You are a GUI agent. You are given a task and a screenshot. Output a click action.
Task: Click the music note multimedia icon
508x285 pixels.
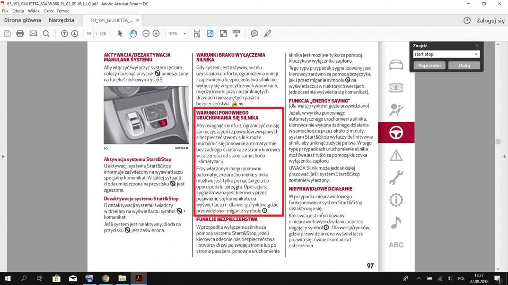coord(396,222)
